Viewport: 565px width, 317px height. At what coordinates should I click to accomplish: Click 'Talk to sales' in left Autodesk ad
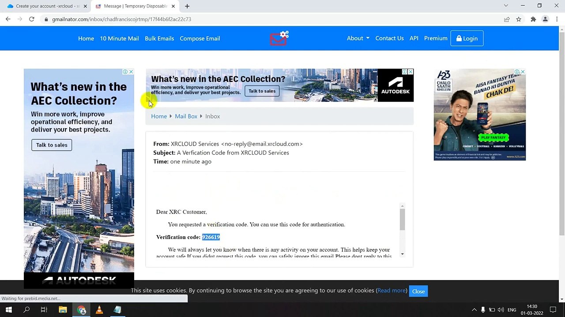pyautogui.click(x=52, y=145)
